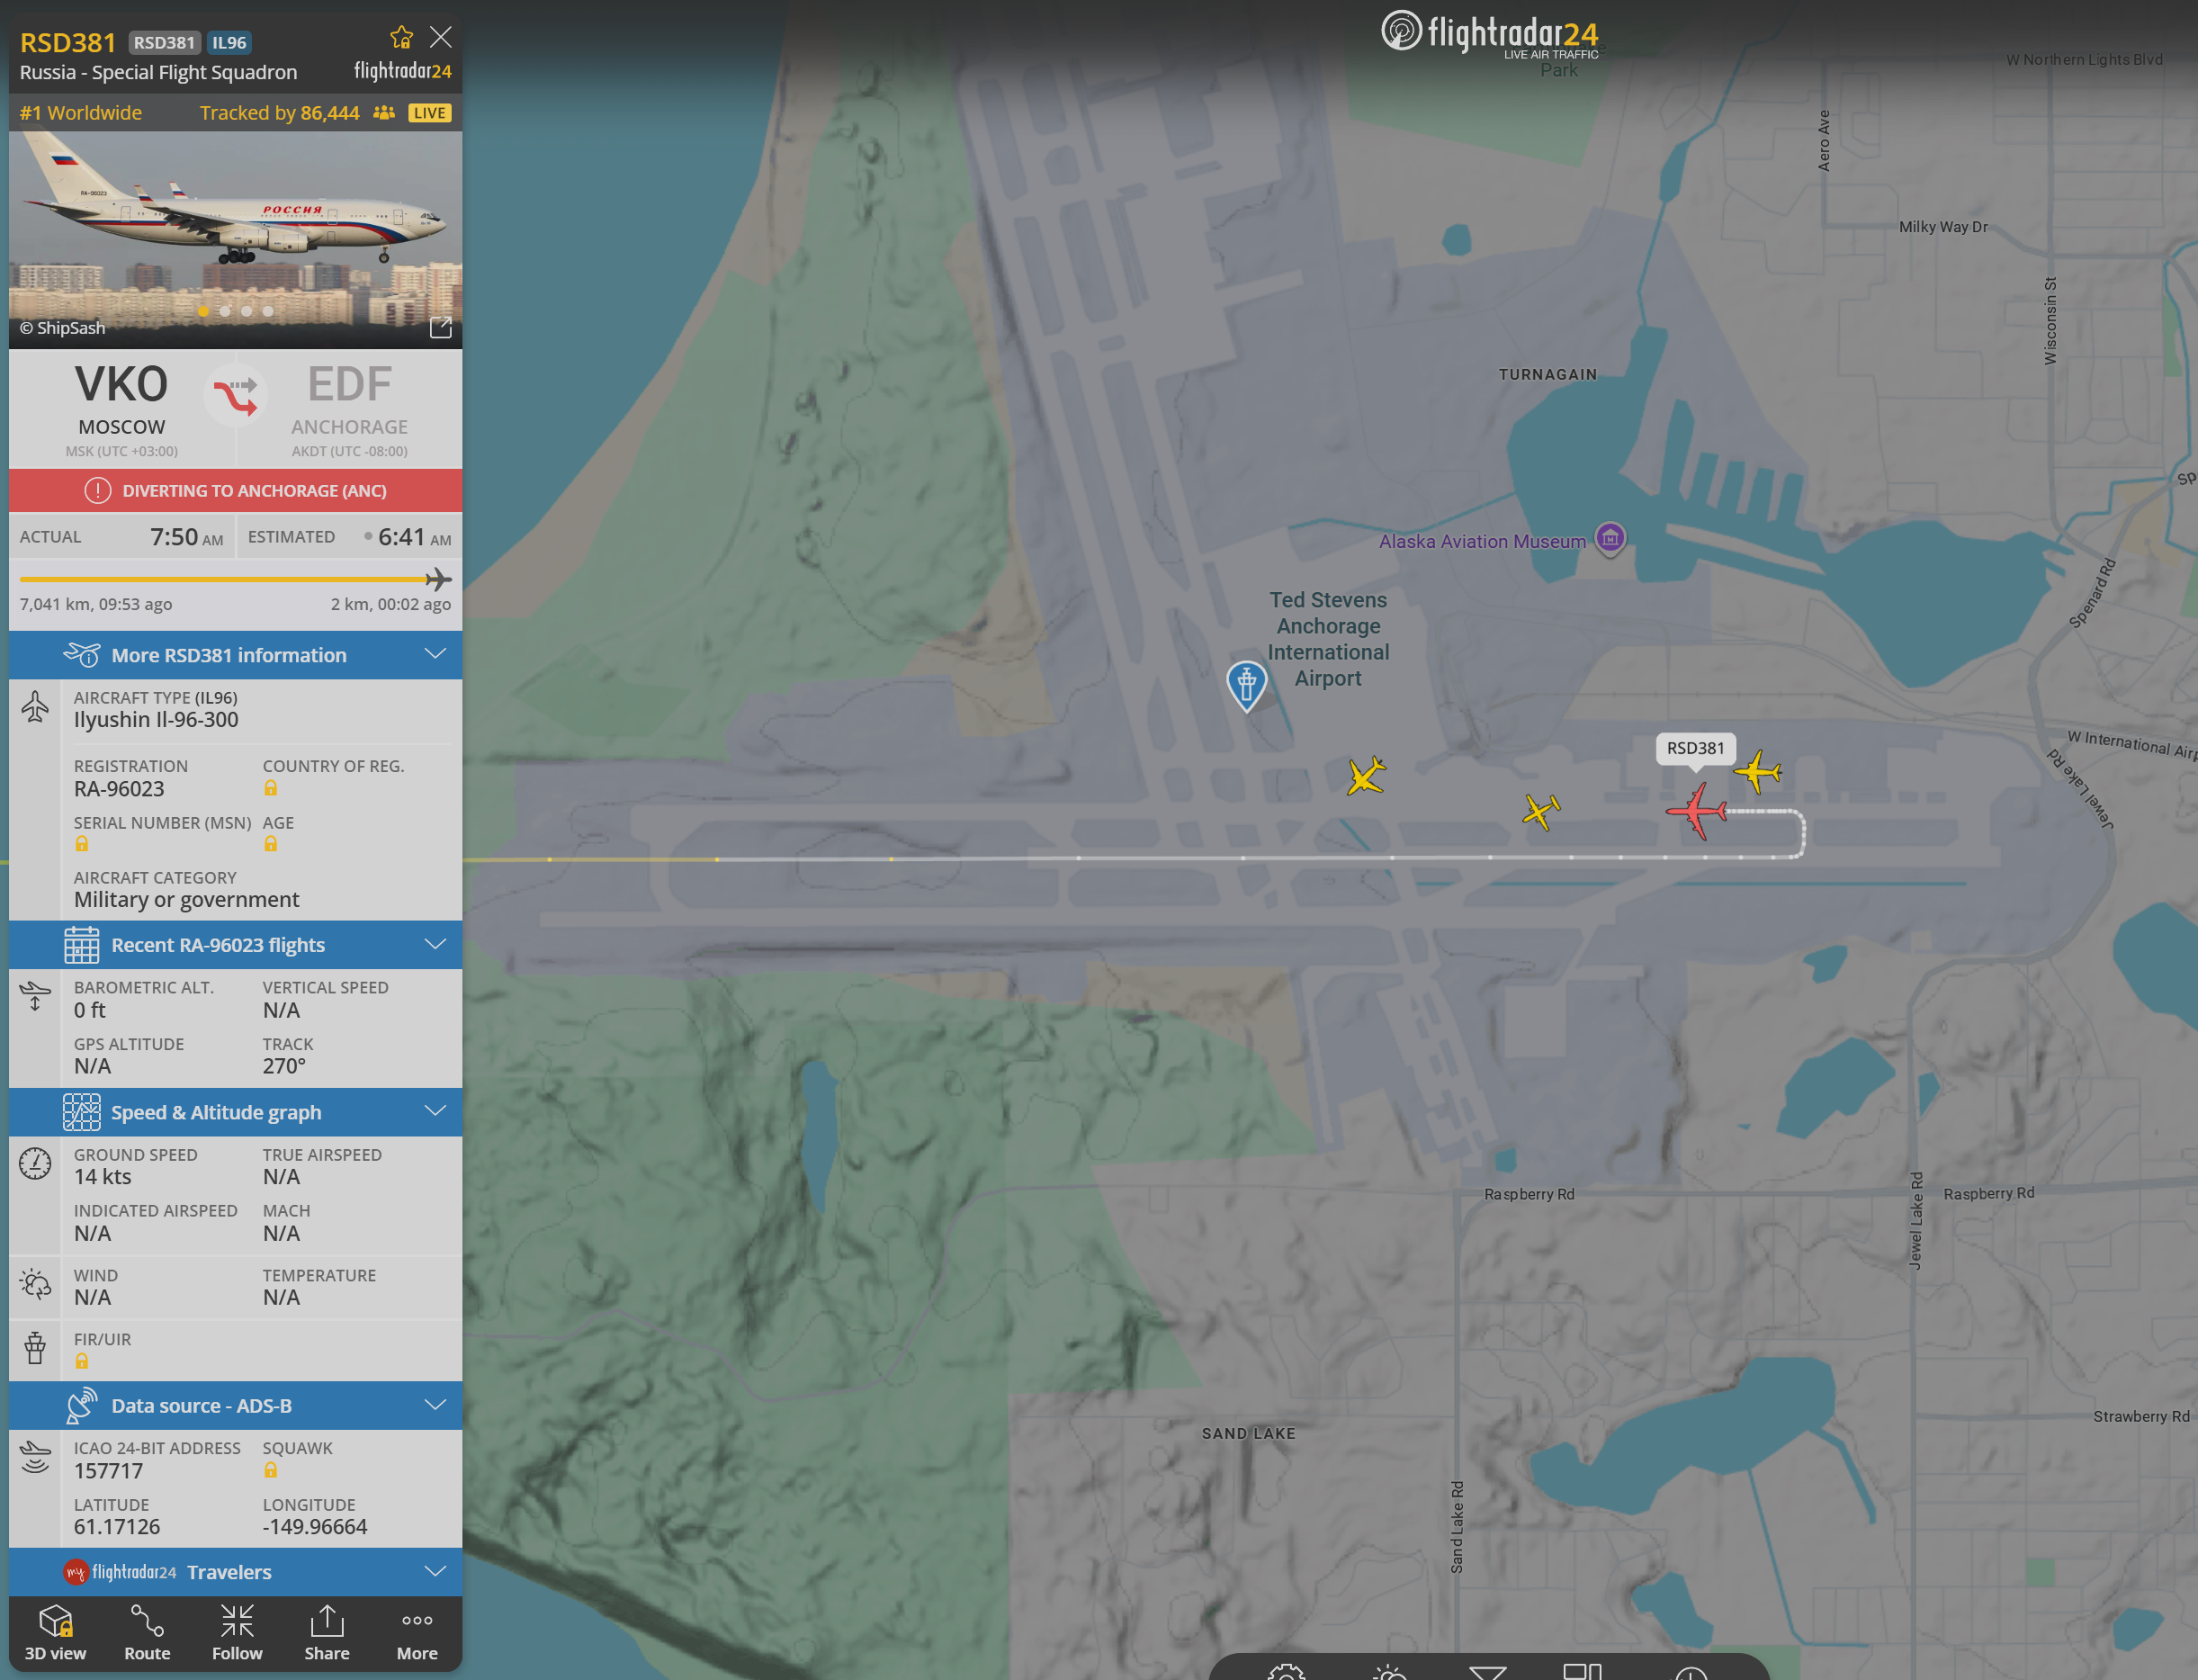Select the red RSD381 aircraft on map
Viewport: 2198px width, 1680px height.
[1696, 810]
